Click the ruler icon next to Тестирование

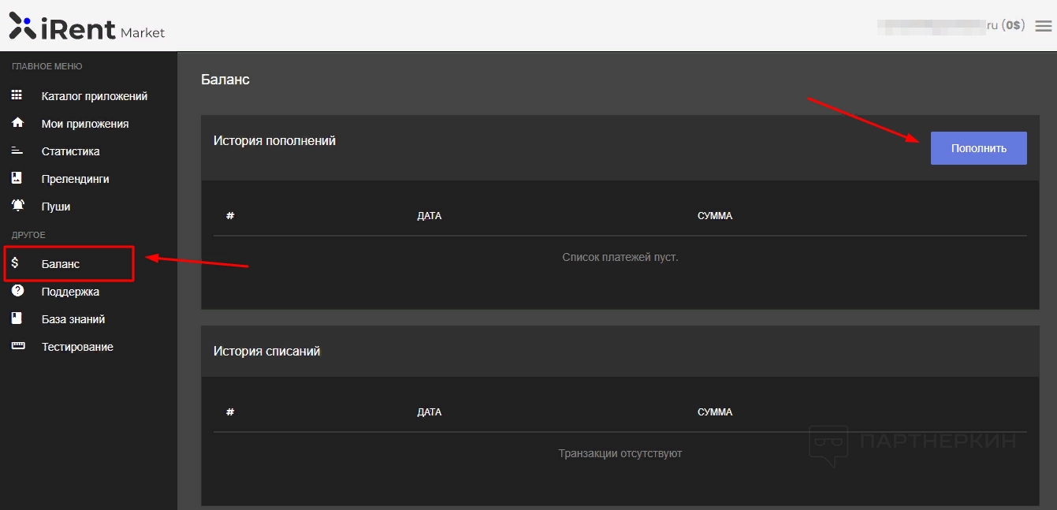tap(17, 347)
